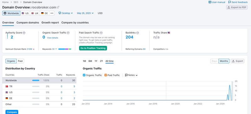Viewport: 251px width, 114px height.
Task: Click the Notes speech bubble icon
Action: coord(126,75)
